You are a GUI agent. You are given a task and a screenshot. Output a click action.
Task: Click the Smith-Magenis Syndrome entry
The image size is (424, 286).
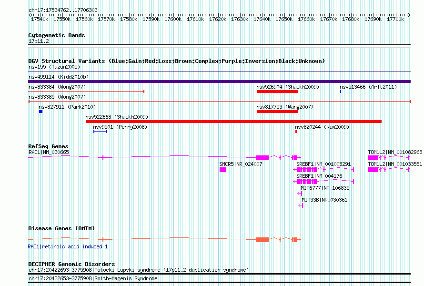click(x=93, y=278)
